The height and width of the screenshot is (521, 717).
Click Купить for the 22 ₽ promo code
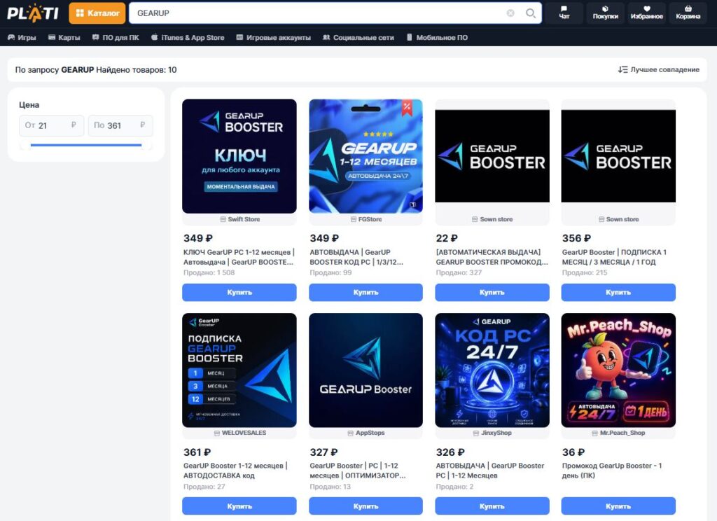(x=492, y=292)
